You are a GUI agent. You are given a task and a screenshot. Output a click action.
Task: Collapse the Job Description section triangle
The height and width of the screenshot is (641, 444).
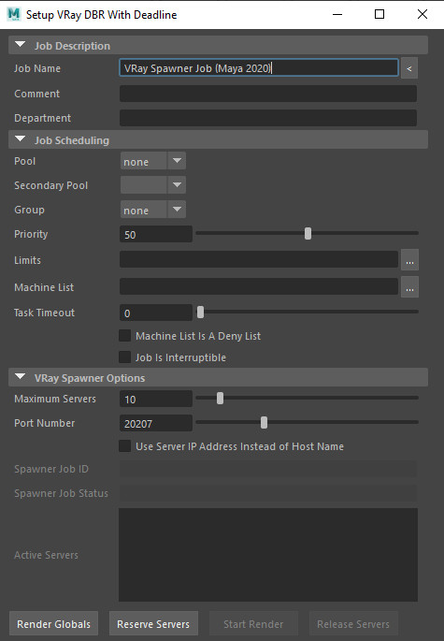pos(20,45)
